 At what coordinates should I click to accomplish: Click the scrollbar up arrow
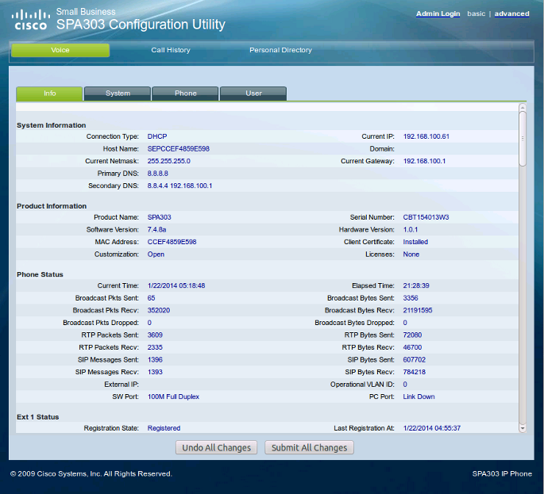(523, 107)
